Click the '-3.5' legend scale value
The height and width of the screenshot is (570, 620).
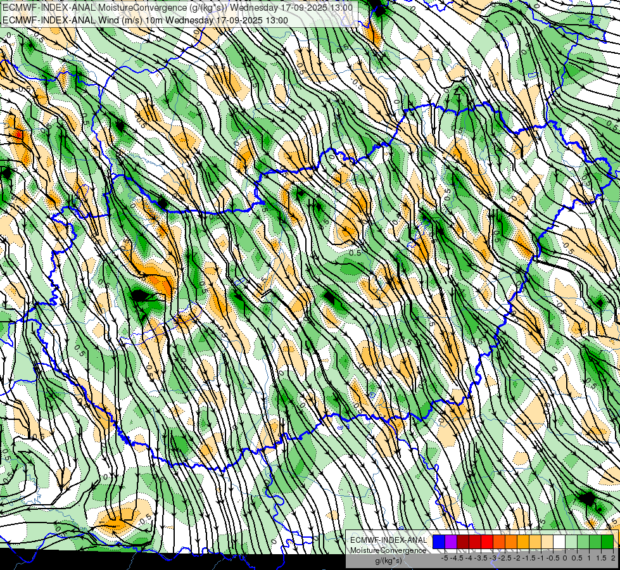coord(481,558)
